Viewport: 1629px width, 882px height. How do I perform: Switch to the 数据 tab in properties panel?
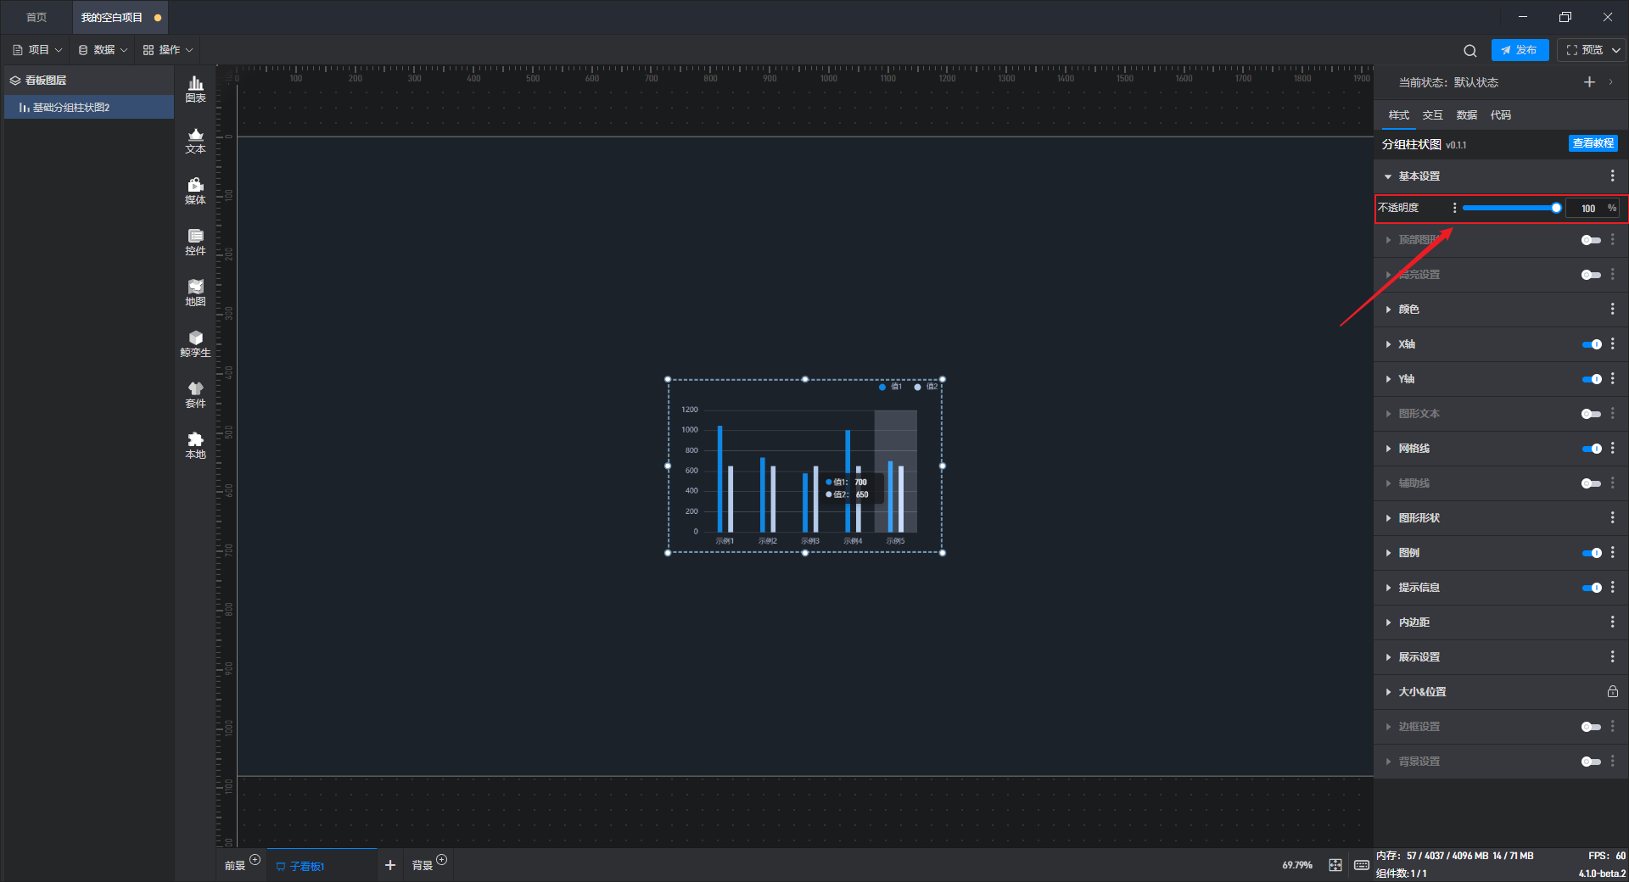[1467, 115]
